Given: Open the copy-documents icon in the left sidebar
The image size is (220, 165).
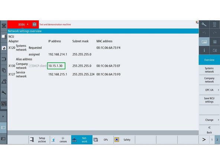Looking at the screenshot, I should (x=4, y=70).
